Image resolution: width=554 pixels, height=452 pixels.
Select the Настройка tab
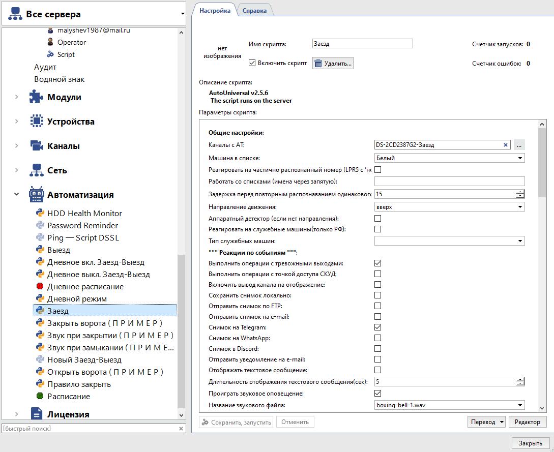[215, 10]
